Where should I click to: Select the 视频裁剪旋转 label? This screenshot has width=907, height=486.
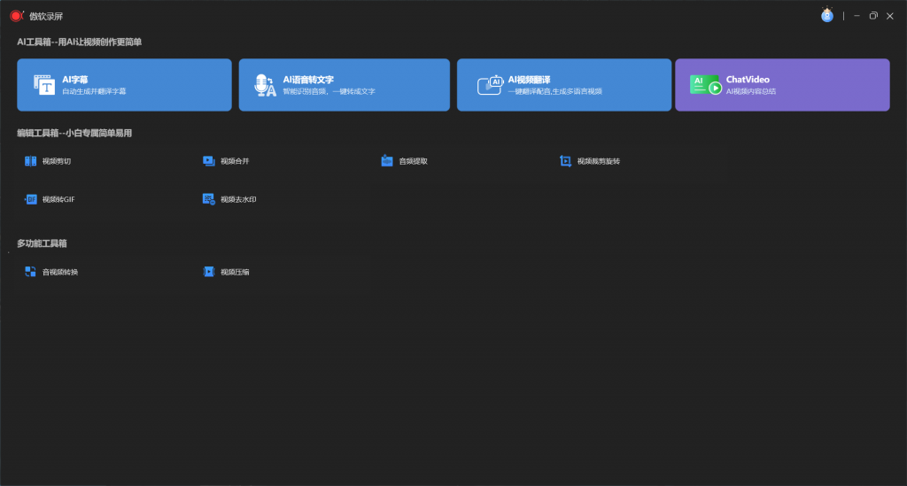[599, 161]
